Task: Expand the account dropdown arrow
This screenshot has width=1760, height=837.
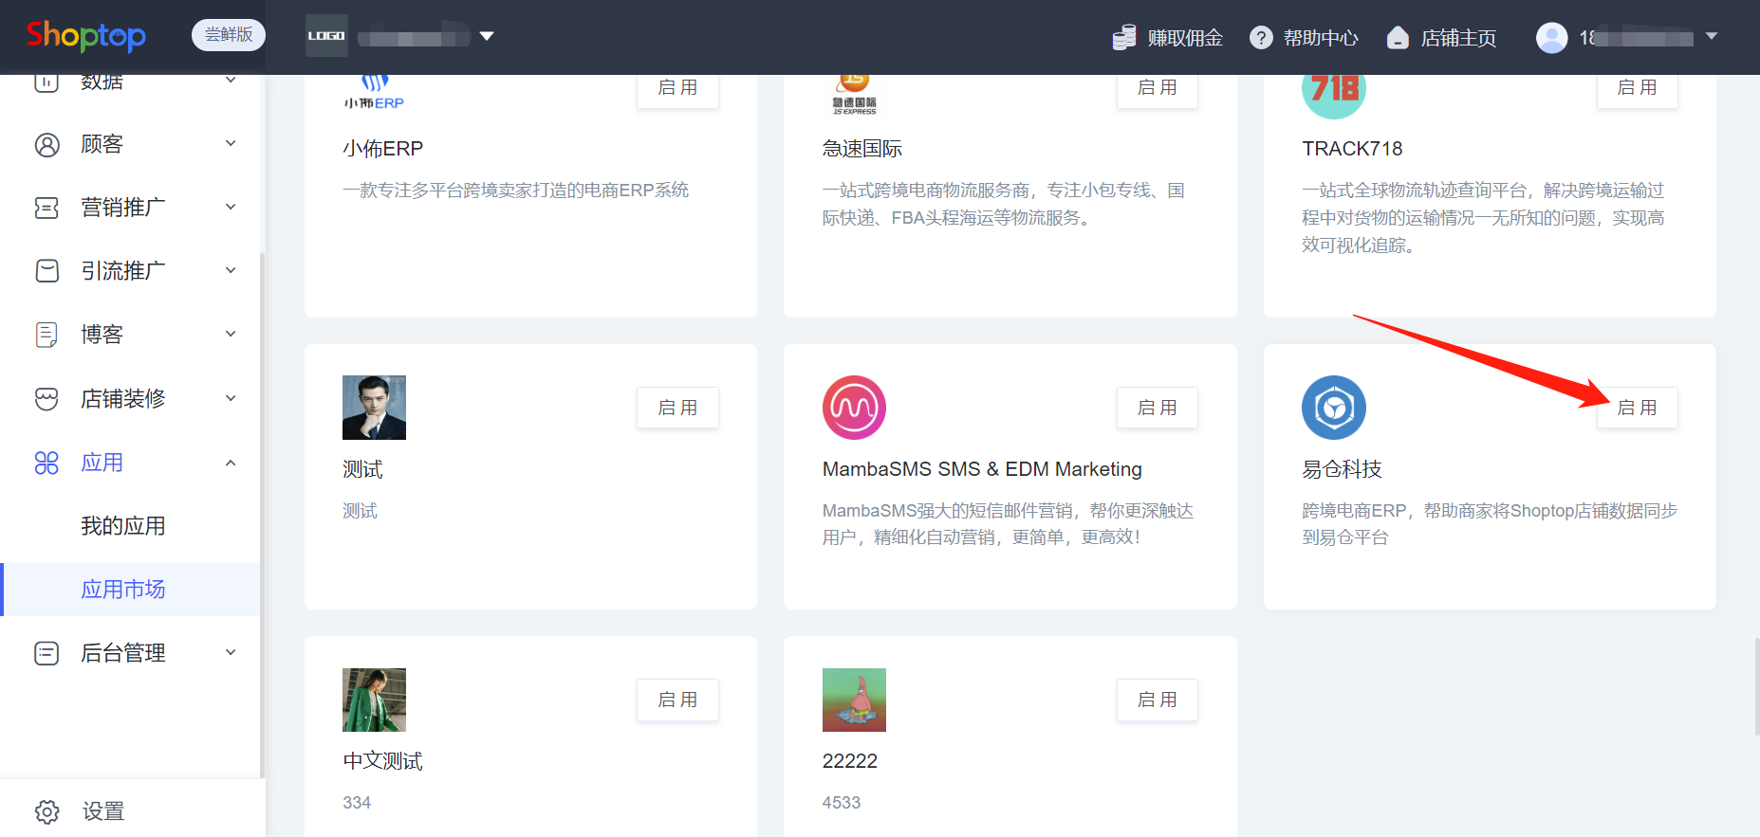Action: point(1712,36)
